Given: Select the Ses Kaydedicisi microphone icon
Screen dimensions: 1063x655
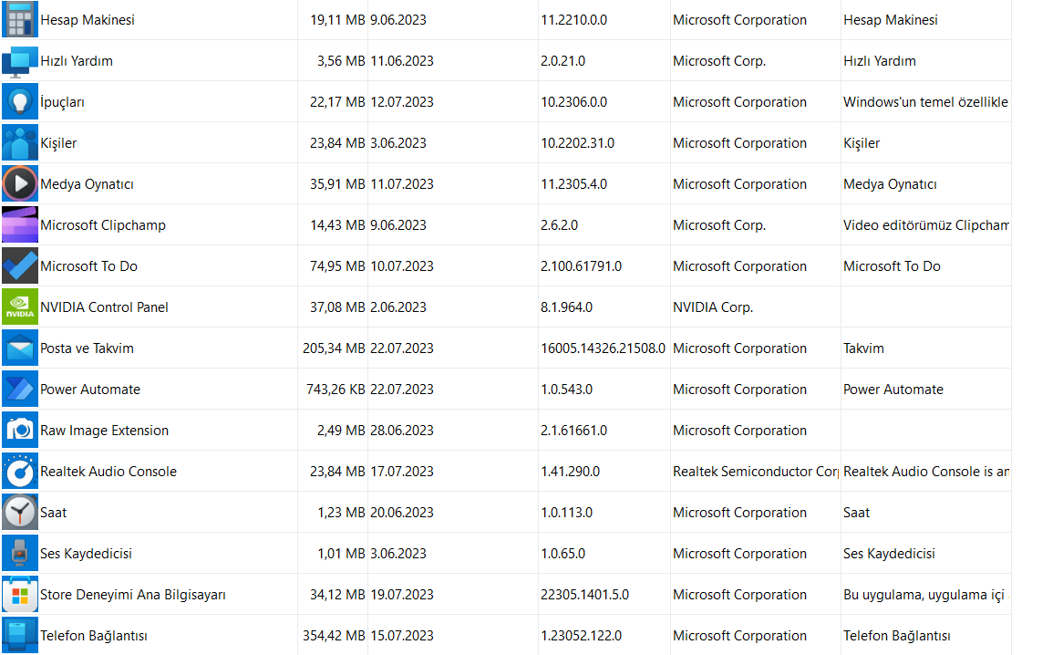Looking at the screenshot, I should coord(19,553).
